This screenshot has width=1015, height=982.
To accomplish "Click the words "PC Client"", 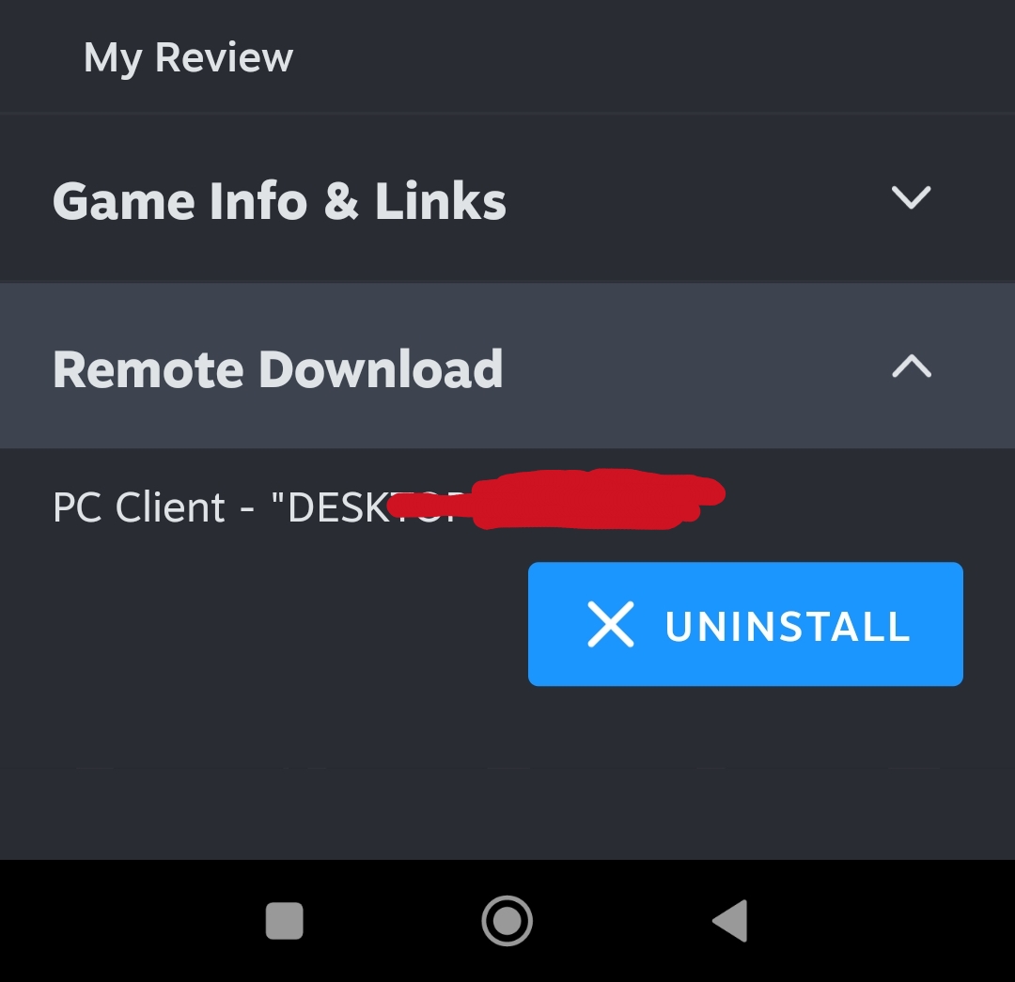I will [139, 507].
